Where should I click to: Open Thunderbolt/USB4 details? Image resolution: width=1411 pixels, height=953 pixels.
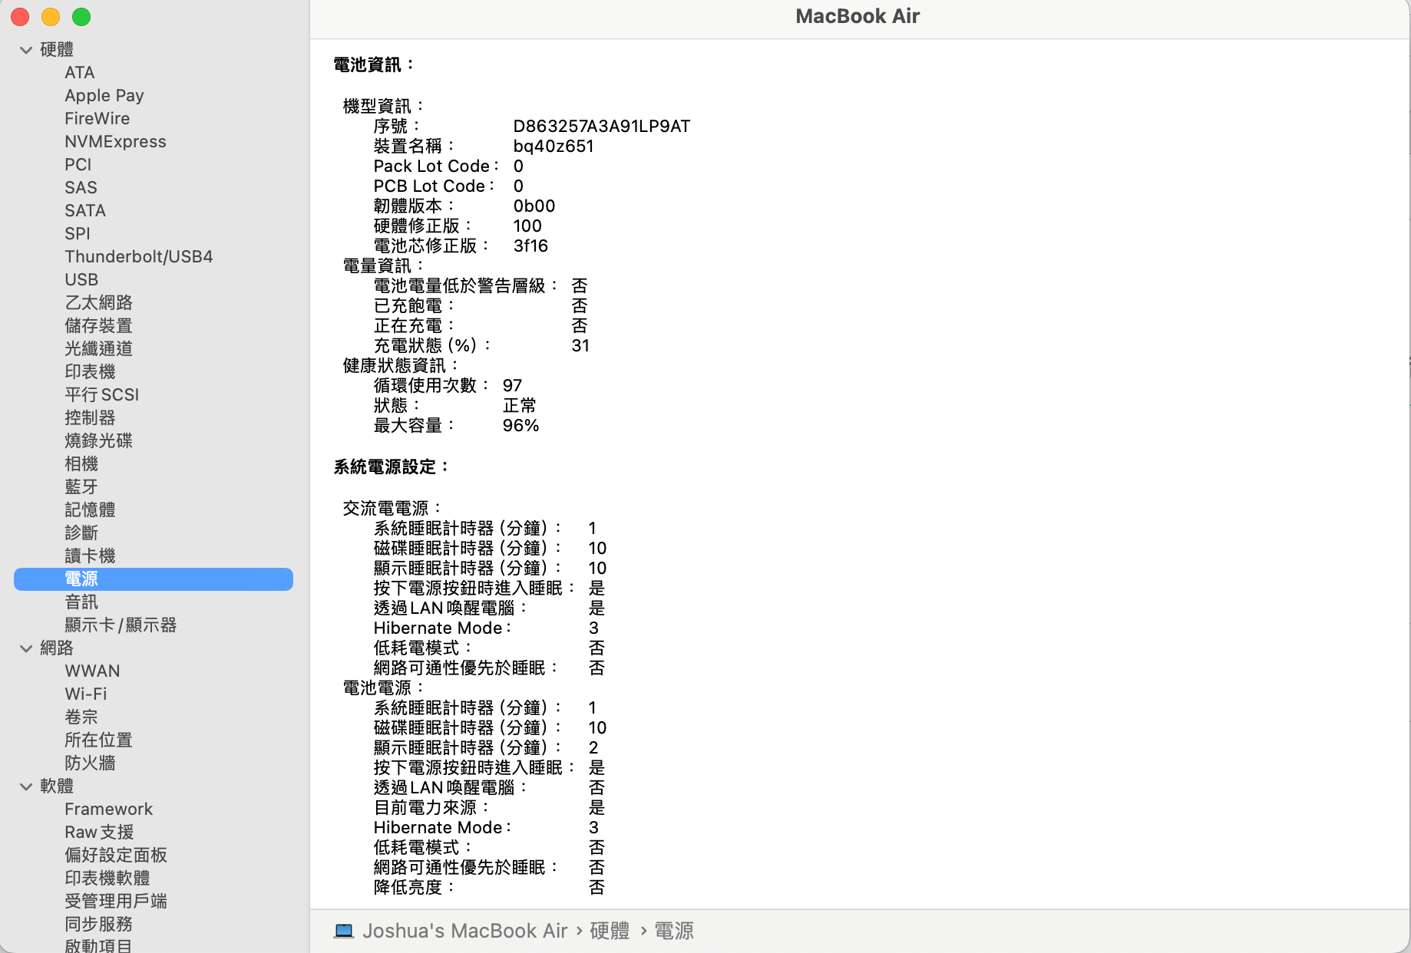139,257
